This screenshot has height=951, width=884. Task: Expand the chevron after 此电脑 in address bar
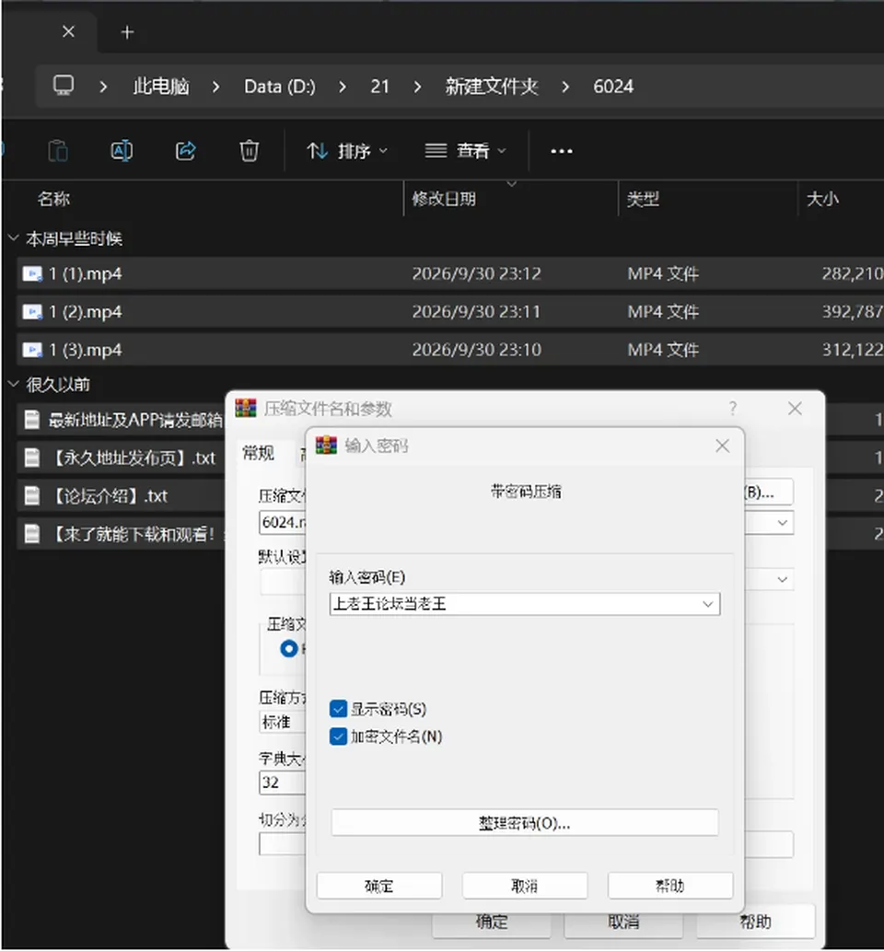click(216, 87)
